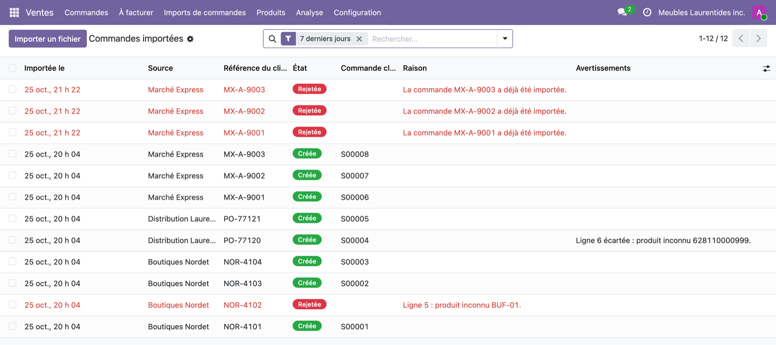The width and height of the screenshot is (776, 345).
Task: Open order S00006 cell
Action: coord(355,197)
